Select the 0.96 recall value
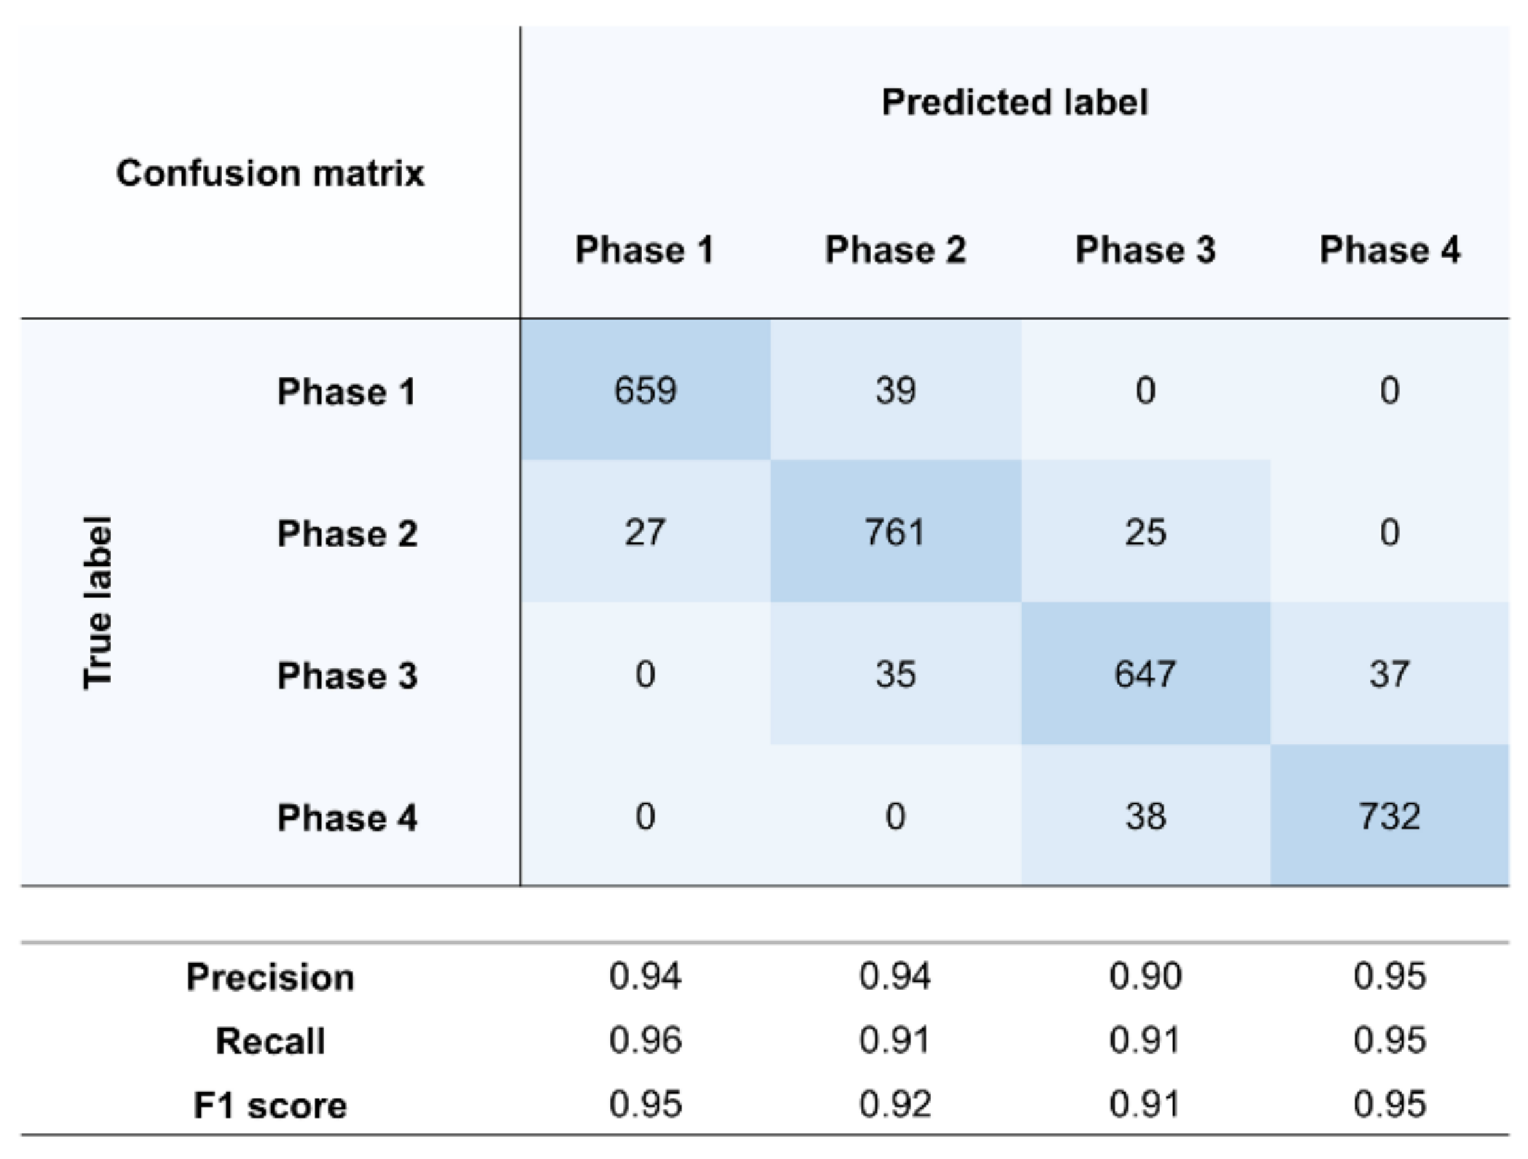The image size is (1528, 1159). click(645, 1040)
